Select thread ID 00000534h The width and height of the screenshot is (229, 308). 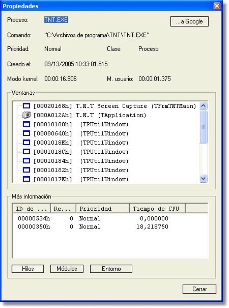tap(34, 218)
